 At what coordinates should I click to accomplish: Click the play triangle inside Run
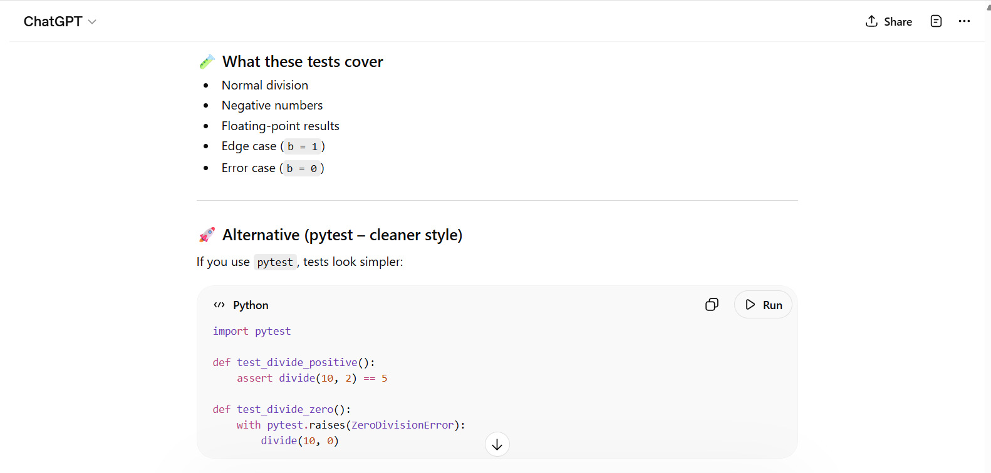point(750,305)
